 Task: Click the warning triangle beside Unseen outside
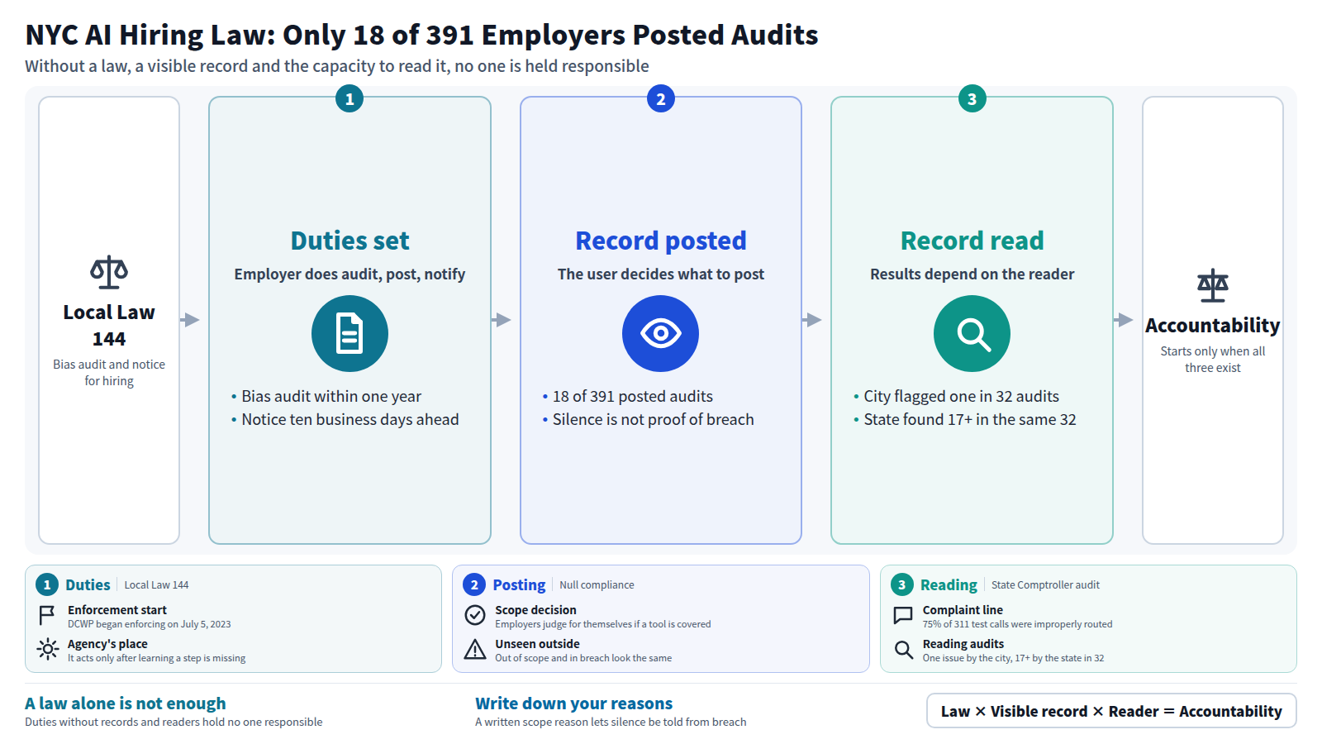tap(475, 650)
